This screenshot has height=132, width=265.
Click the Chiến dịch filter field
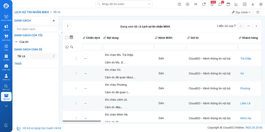tap(92, 47)
